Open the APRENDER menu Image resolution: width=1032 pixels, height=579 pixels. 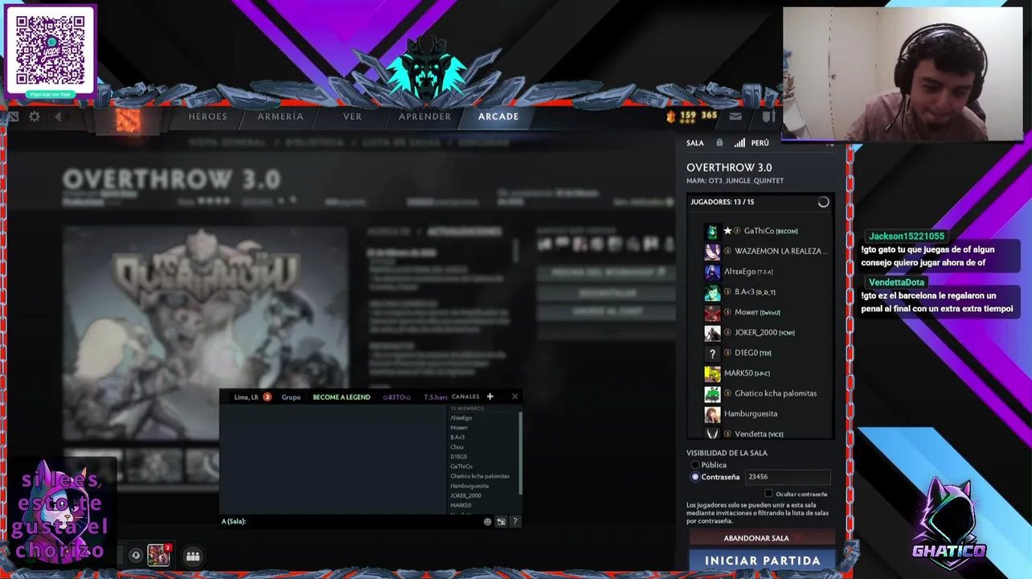[424, 117]
